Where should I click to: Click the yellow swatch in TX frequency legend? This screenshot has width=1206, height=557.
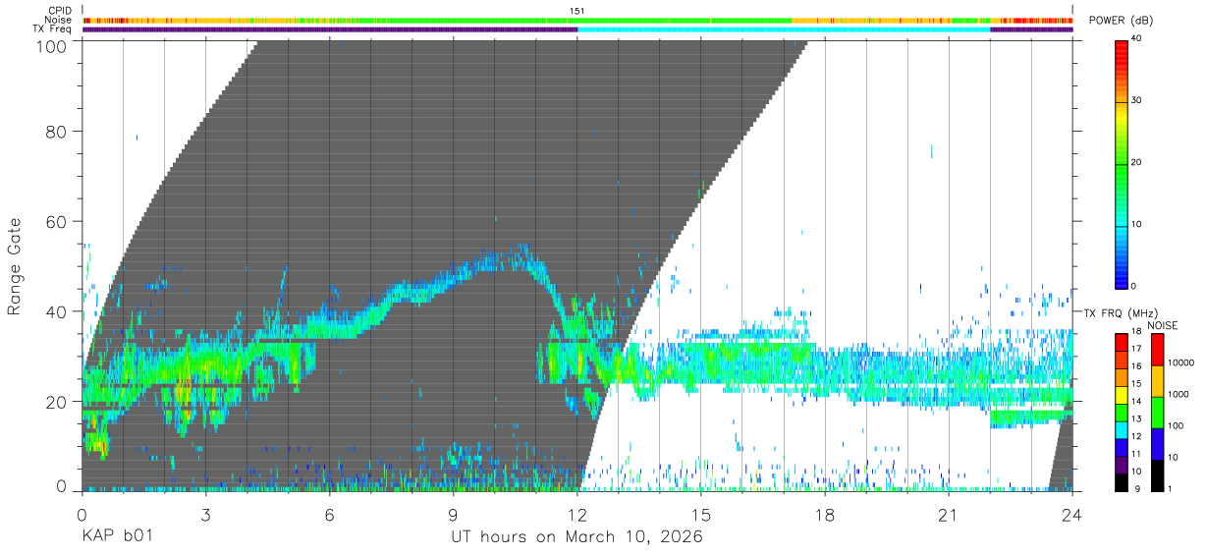coord(1122,394)
